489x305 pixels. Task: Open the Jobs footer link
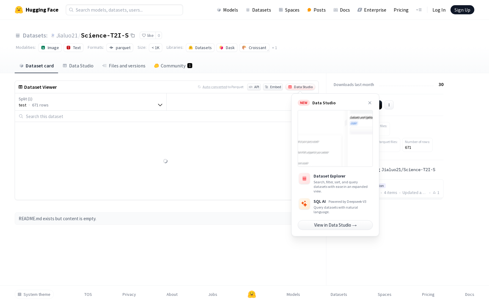[x=213, y=294]
